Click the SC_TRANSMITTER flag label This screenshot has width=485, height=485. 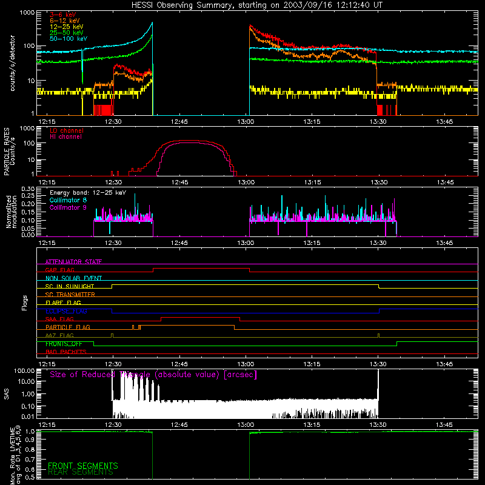coord(70,295)
